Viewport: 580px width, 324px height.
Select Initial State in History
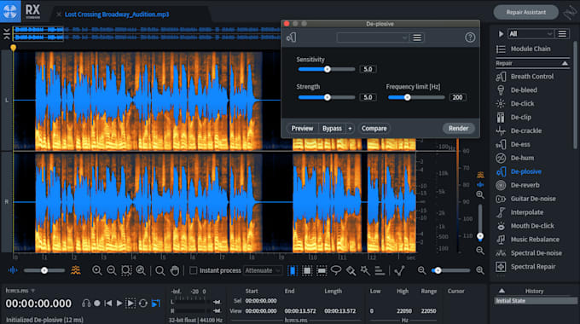pyautogui.click(x=536, y=301)
